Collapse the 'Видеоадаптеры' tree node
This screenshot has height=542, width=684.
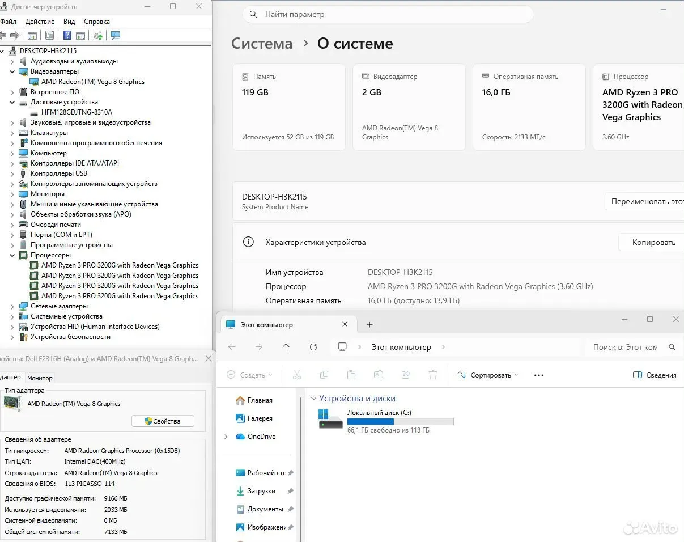tap(12, 71)
